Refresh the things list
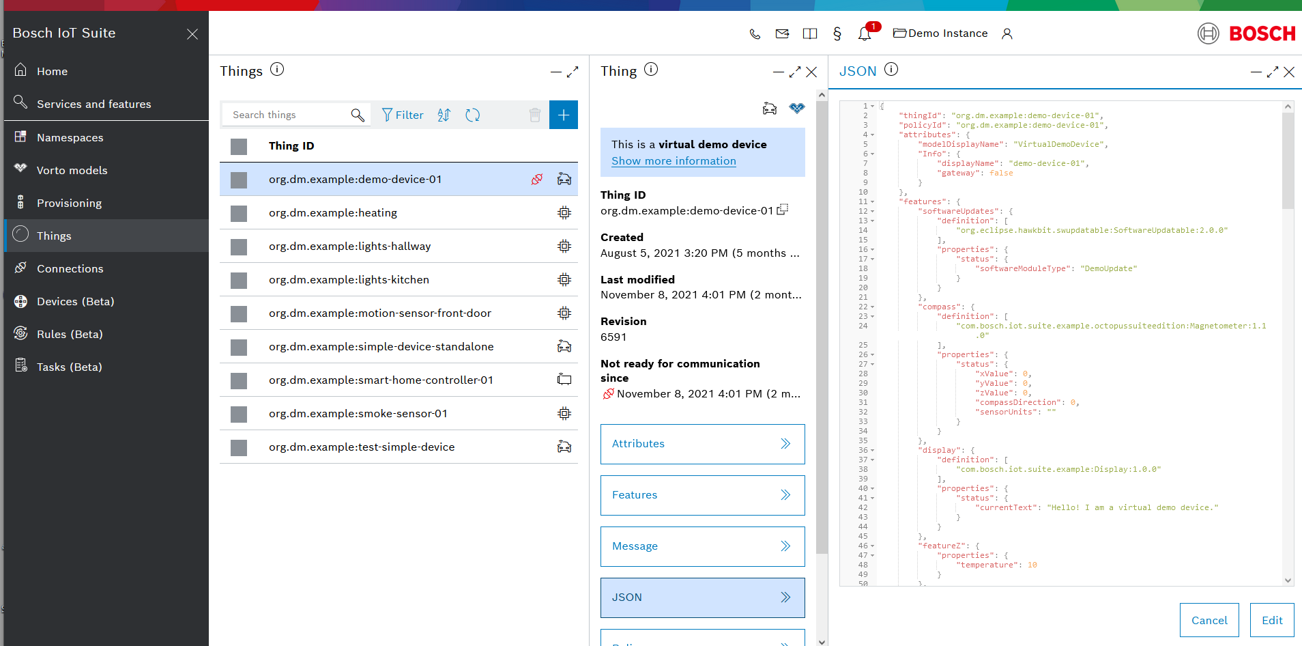 (472, 115)
